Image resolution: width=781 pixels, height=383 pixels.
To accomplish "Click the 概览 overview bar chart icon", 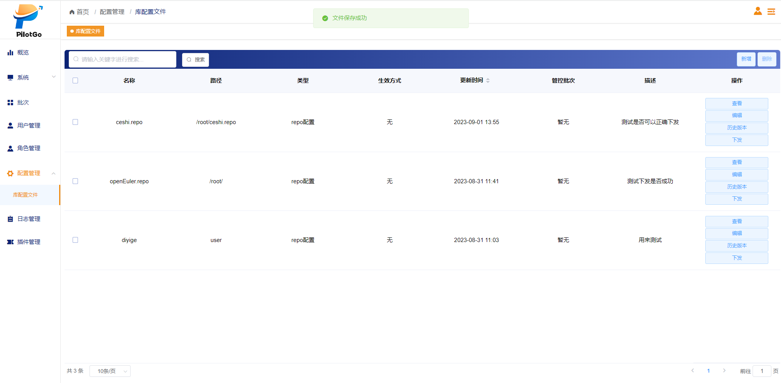I will [10, 53].
